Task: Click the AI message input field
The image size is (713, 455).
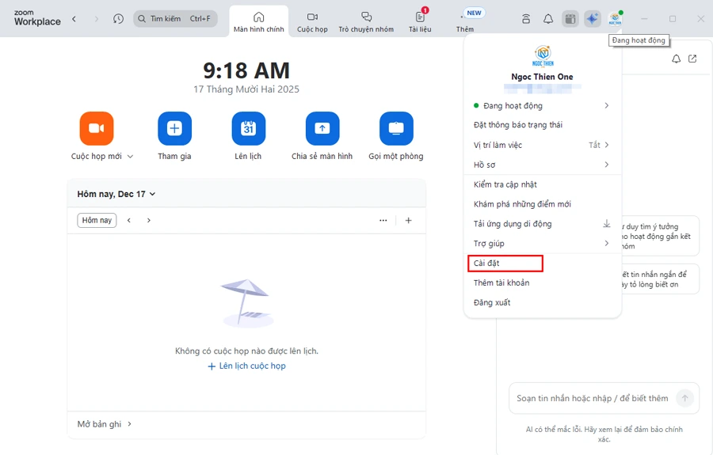Action: pyautogui.click(x=592, y=398)
